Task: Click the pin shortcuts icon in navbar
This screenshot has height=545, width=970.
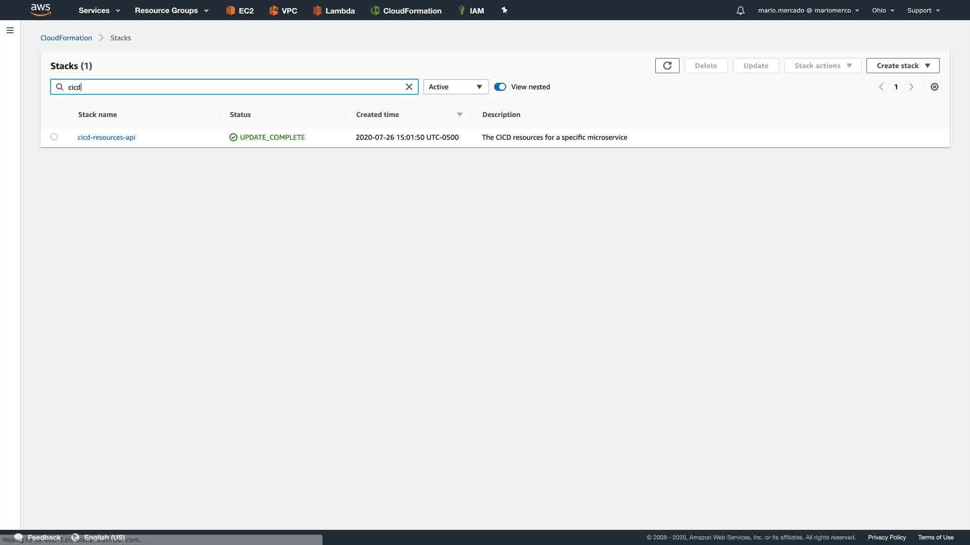Action: tap(504, 10)
